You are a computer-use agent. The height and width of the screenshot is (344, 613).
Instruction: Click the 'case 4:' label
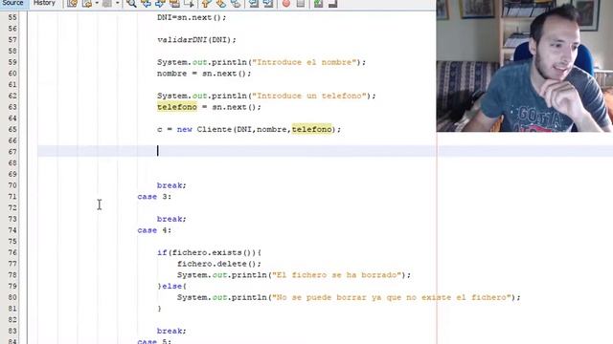click(154, 230)
